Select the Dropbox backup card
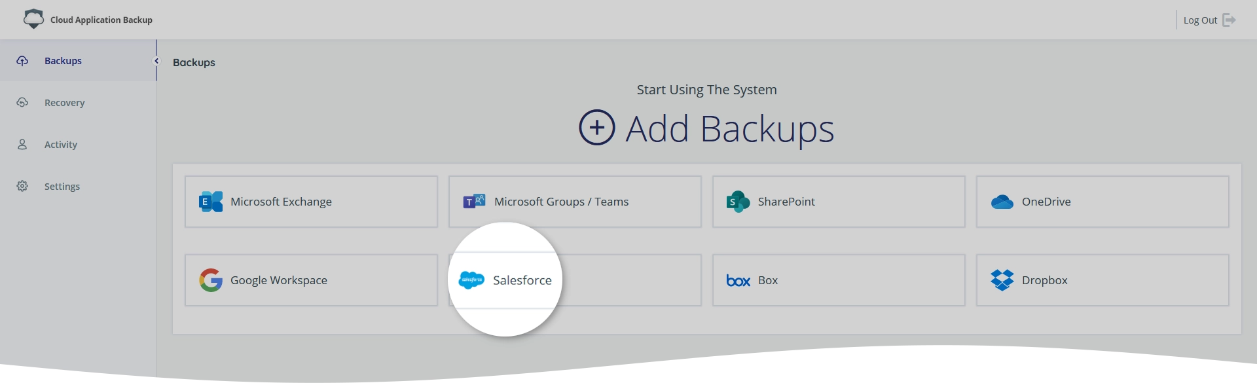1257x383 pixels. pos(1102,280)
